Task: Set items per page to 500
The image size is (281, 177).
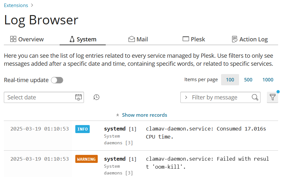Action: pos(248,80)
